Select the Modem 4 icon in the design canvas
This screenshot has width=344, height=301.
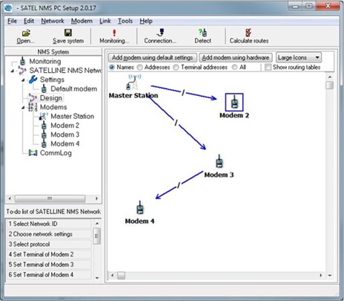[x=140, y=208]
